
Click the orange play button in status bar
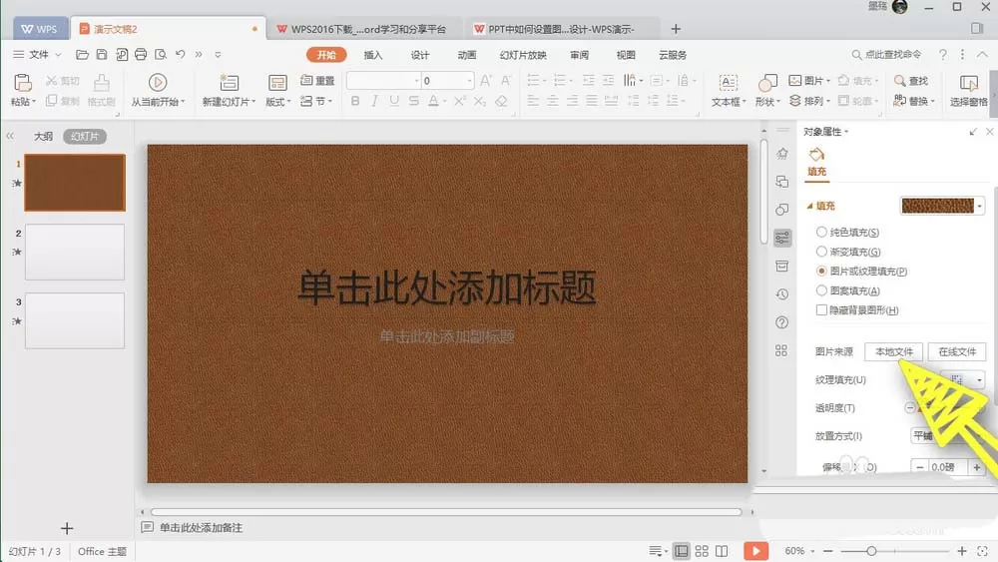pyautogui.click(x=755, y=551)
